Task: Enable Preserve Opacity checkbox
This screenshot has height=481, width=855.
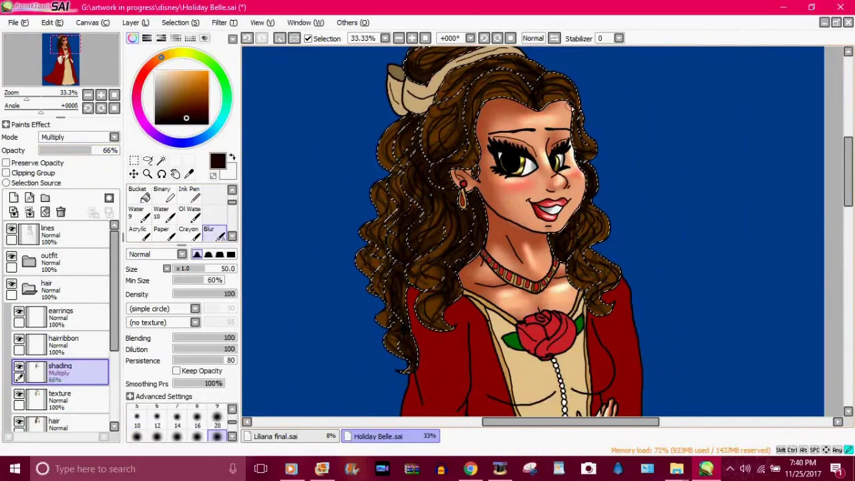Action: tap(6, 163)
